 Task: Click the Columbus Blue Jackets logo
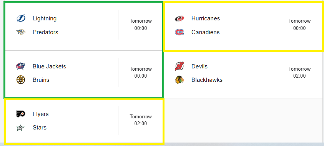21,66
